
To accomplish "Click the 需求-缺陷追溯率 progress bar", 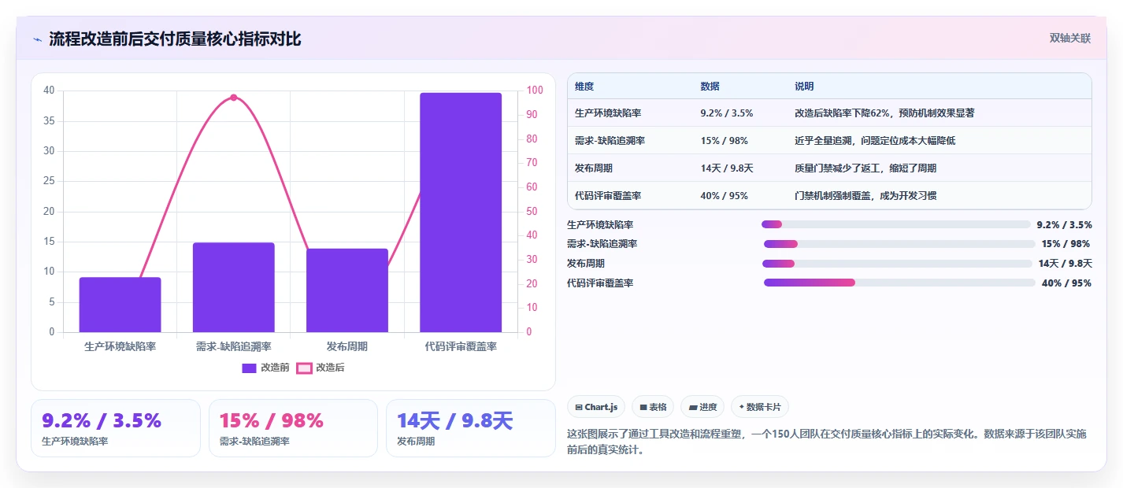I will pyautogui.click(x=899, y=244).
